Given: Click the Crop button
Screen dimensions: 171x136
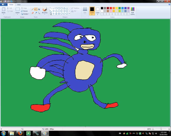Looking at the screenshot, I should pyautogui.click(x=24, y=8).
